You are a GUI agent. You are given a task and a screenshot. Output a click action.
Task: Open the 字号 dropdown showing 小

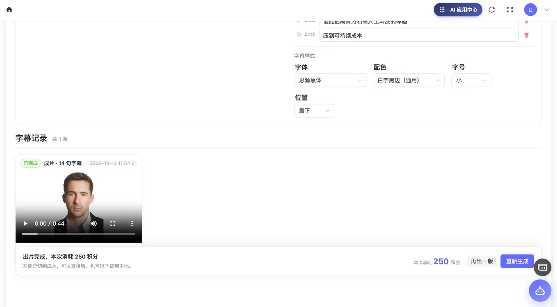471,80
